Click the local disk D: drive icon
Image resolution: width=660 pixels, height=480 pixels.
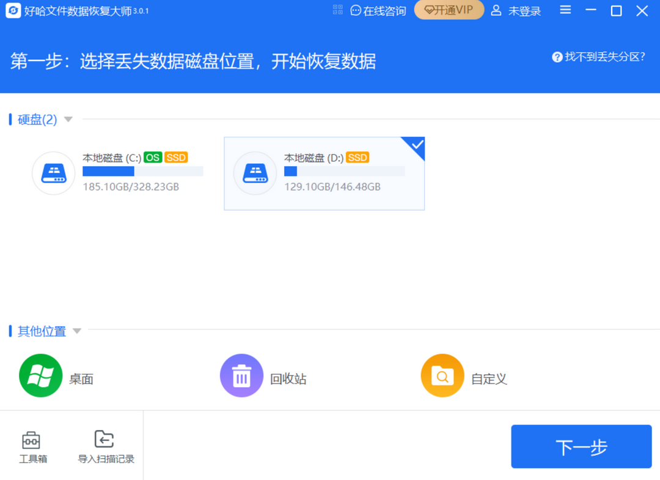point(255,173)
